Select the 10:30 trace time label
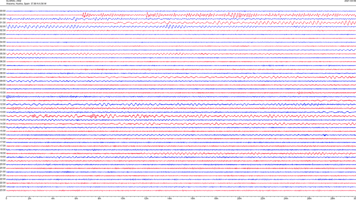Screen dimensions: 356x200 (x=3, y=93)
